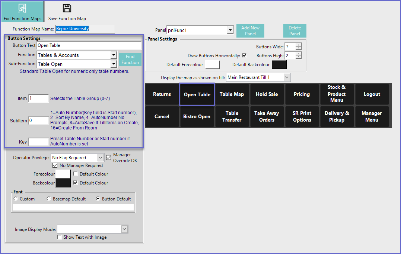Toggle Draw Buttons Horizontally checkbox

pos(244,55)
